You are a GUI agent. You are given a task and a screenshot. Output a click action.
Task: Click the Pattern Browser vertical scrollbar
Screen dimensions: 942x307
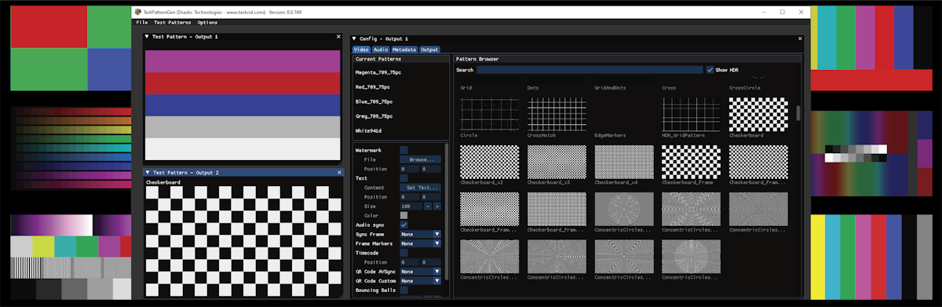(x=798, y=113)
